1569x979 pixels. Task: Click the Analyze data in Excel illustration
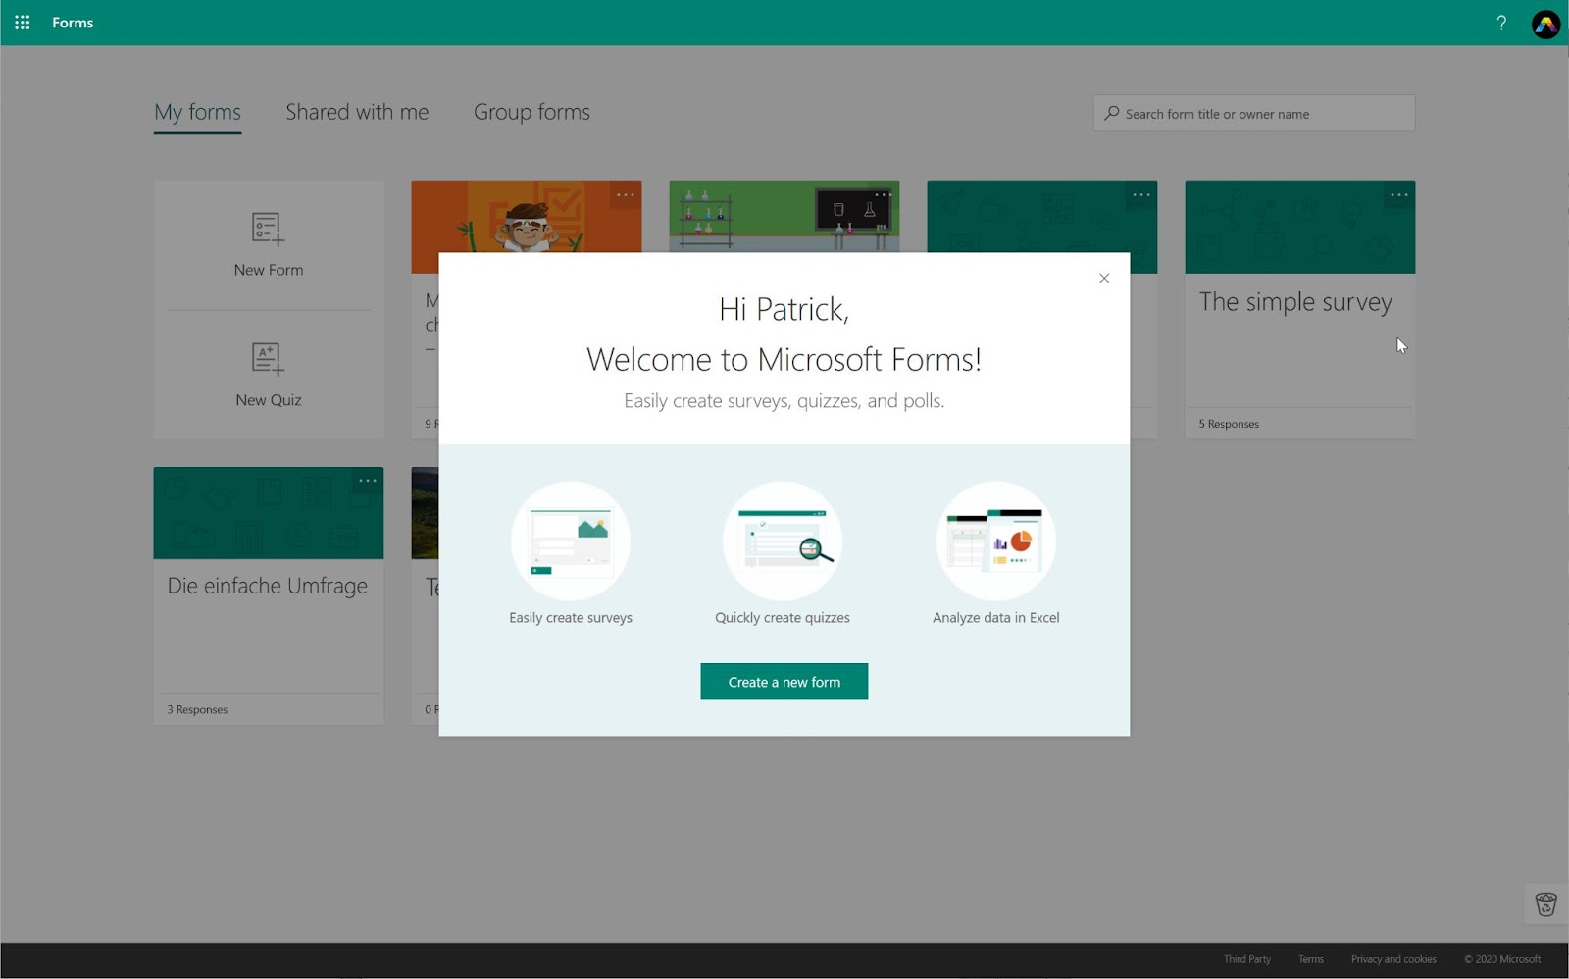click(x=996, y=541)
